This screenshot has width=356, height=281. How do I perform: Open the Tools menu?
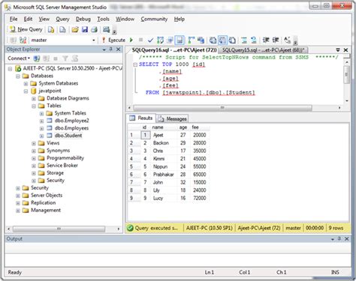click(103, 19)
